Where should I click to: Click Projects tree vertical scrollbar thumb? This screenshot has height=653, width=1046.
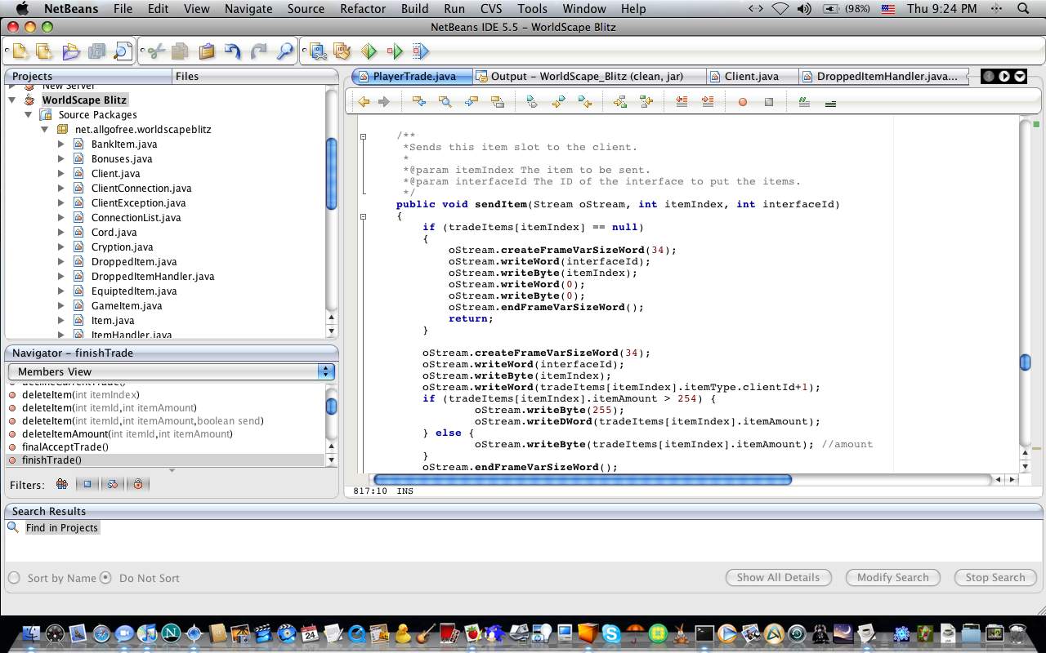pyautogui.click(x=331, y=174)
